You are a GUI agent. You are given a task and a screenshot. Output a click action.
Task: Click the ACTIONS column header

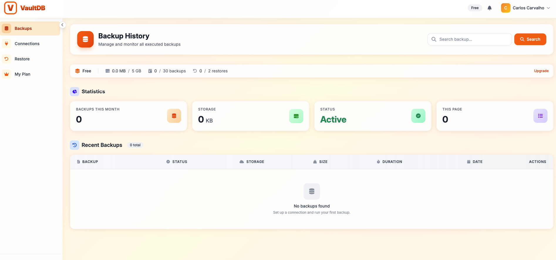(538, 162)
